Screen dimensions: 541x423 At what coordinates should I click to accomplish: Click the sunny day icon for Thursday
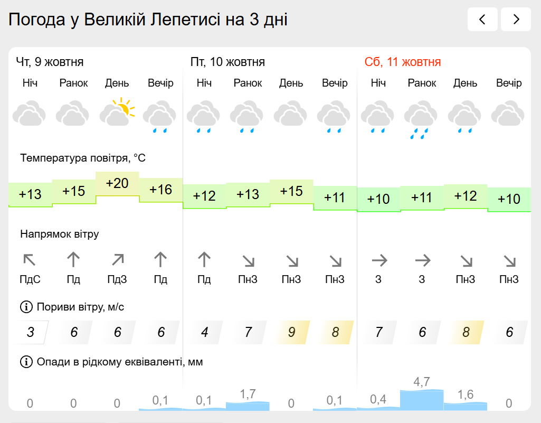point(117,111)
